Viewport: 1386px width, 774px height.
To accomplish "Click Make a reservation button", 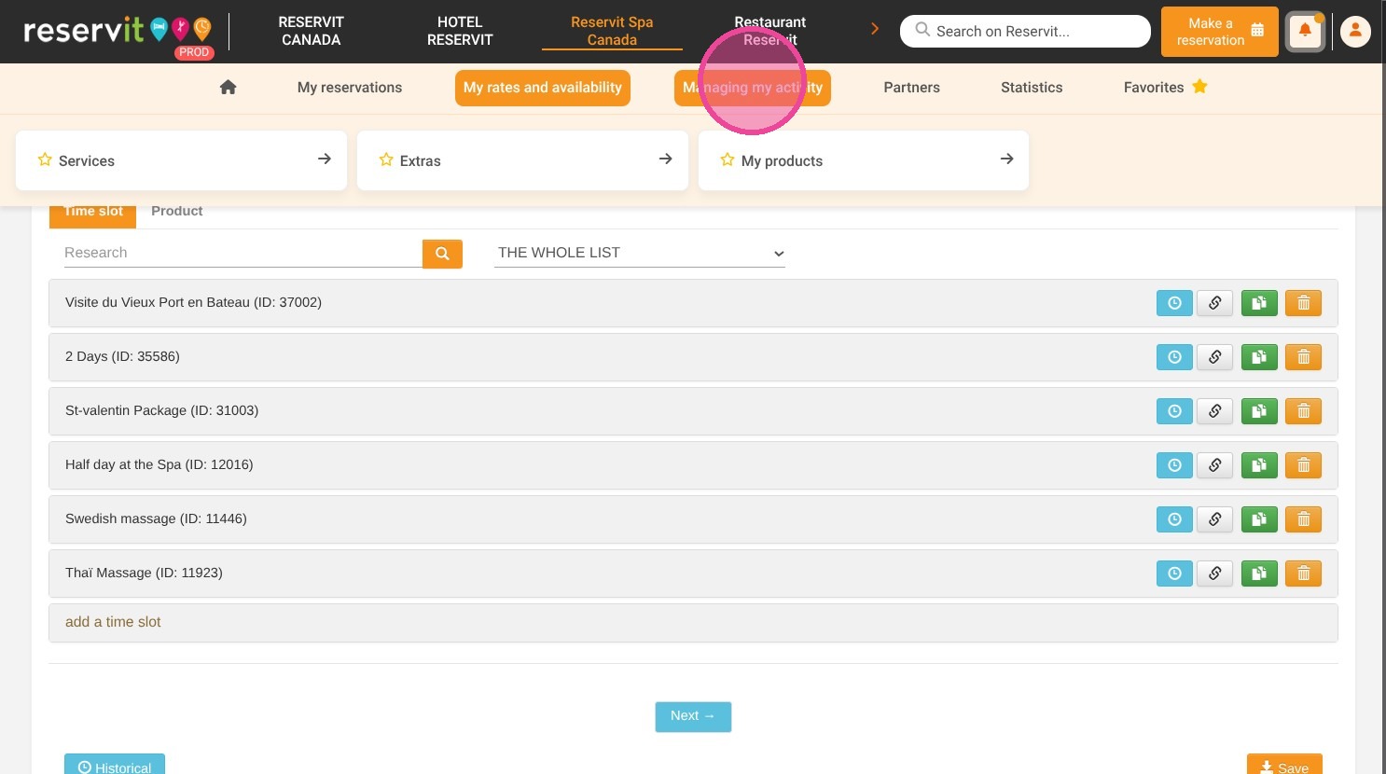I will tap(1219, 32).
